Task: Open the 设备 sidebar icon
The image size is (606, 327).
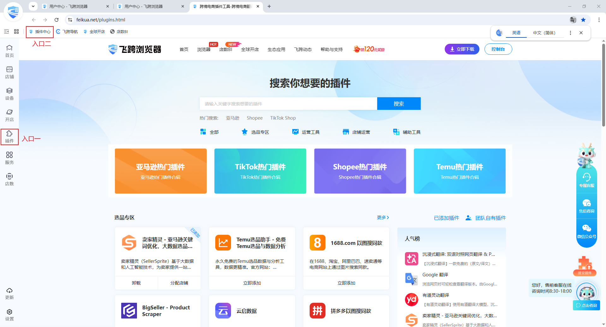Action: 9,94
